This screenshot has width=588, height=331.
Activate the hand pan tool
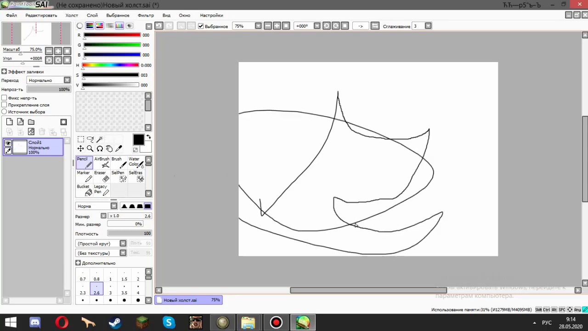tap(109, 148)
